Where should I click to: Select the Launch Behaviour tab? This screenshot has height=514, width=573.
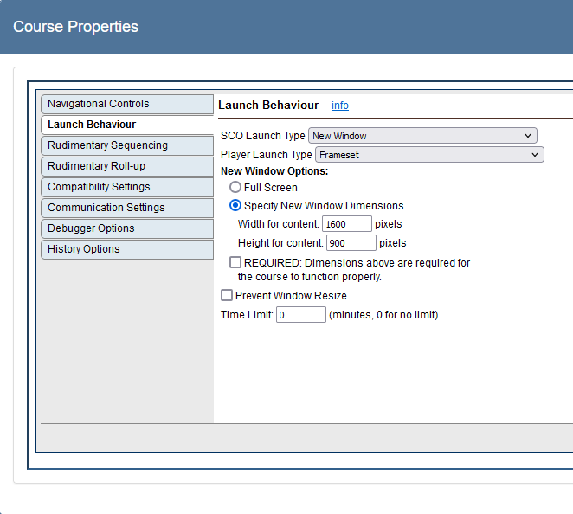pyautogui.click(x=126, y=125)
